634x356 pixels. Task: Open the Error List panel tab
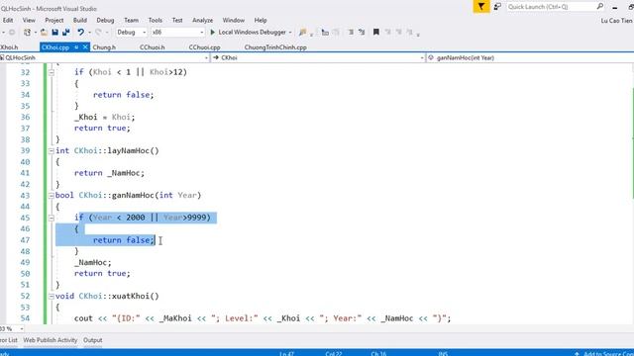coord(9,340)
